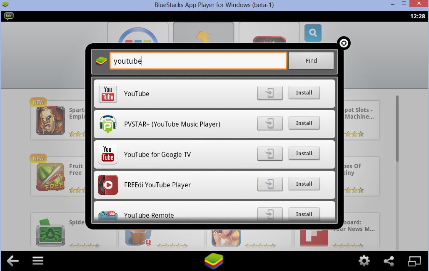Image resolution: width=429 pixels, height=271 pixels.
Task: Go back with the arrow icon
Action: tap(12, 261)
